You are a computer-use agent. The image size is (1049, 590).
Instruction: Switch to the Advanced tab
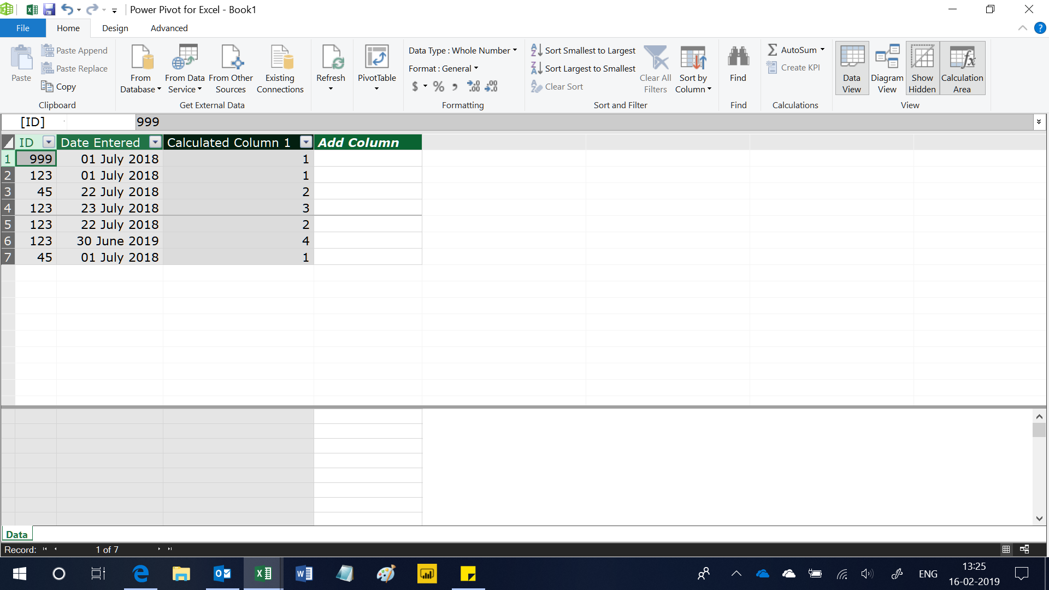click(169, 28)
